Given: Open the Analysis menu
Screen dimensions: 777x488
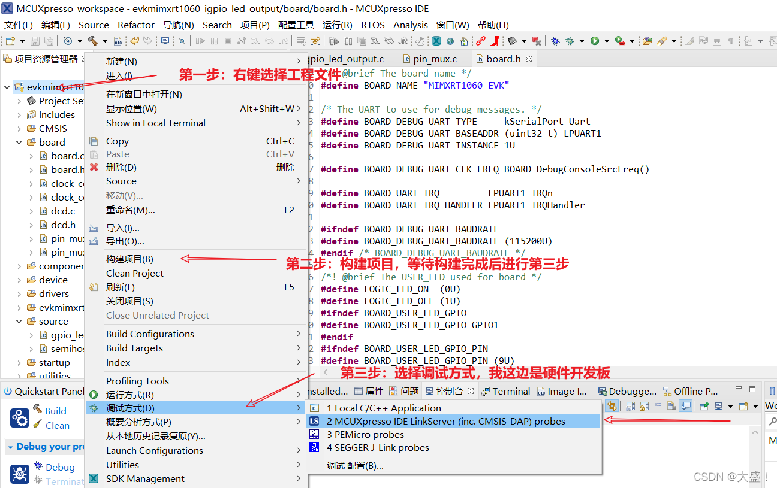Looking at the screenshot, I should point(411,25).
